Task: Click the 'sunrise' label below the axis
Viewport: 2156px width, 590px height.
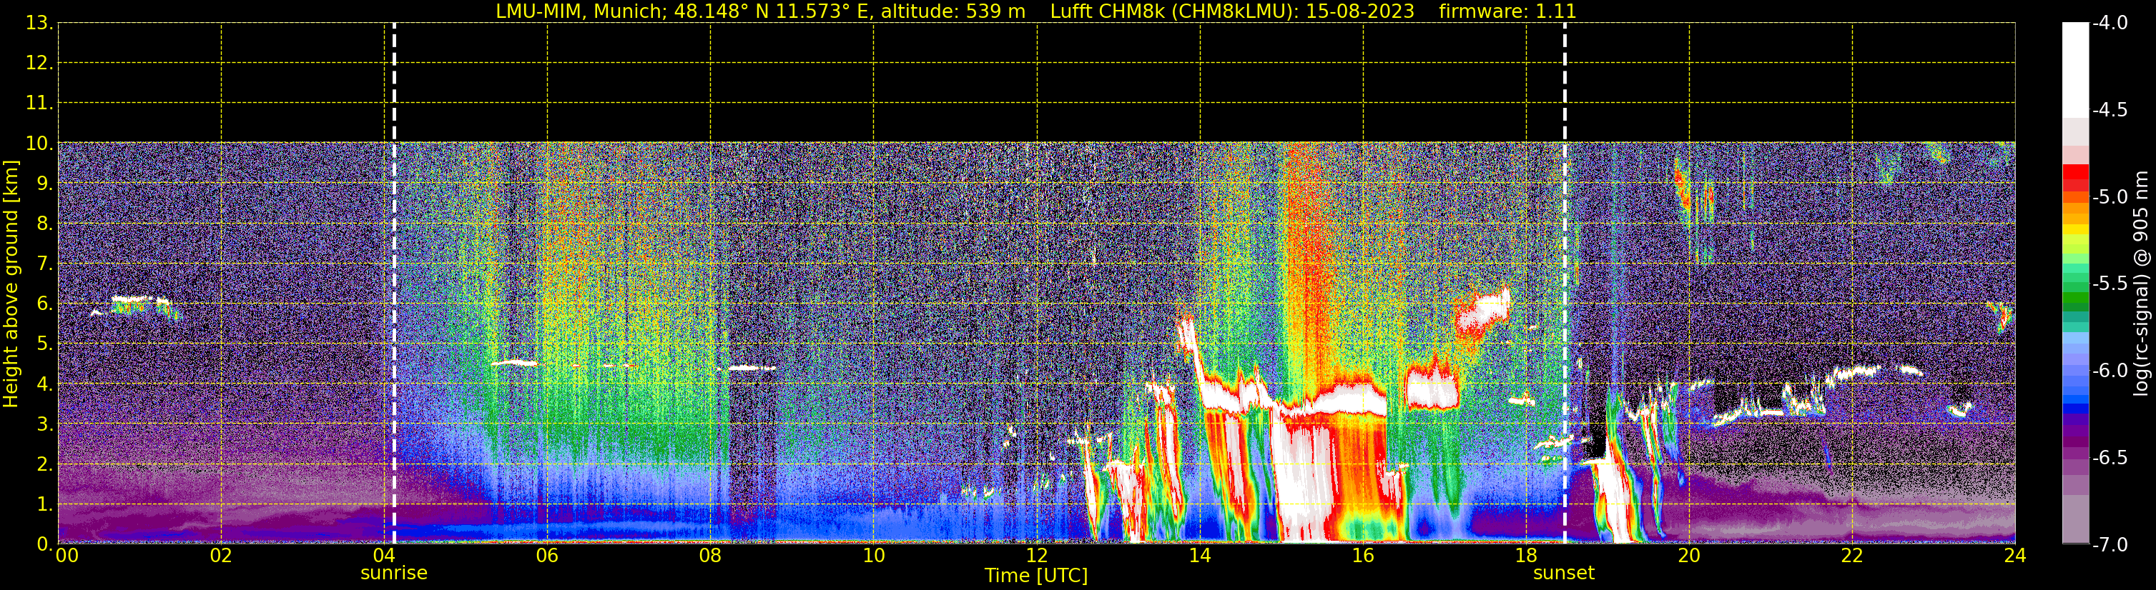Action: coord(394,574)
